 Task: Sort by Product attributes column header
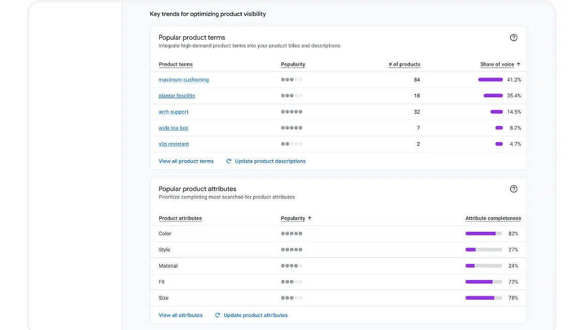(180, 218)
